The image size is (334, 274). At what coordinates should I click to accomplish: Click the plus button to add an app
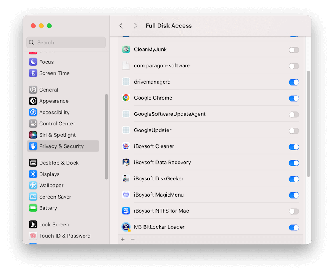coord(123,239)
